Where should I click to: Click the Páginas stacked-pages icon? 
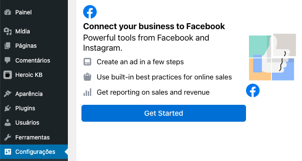(x=8, y=46)
